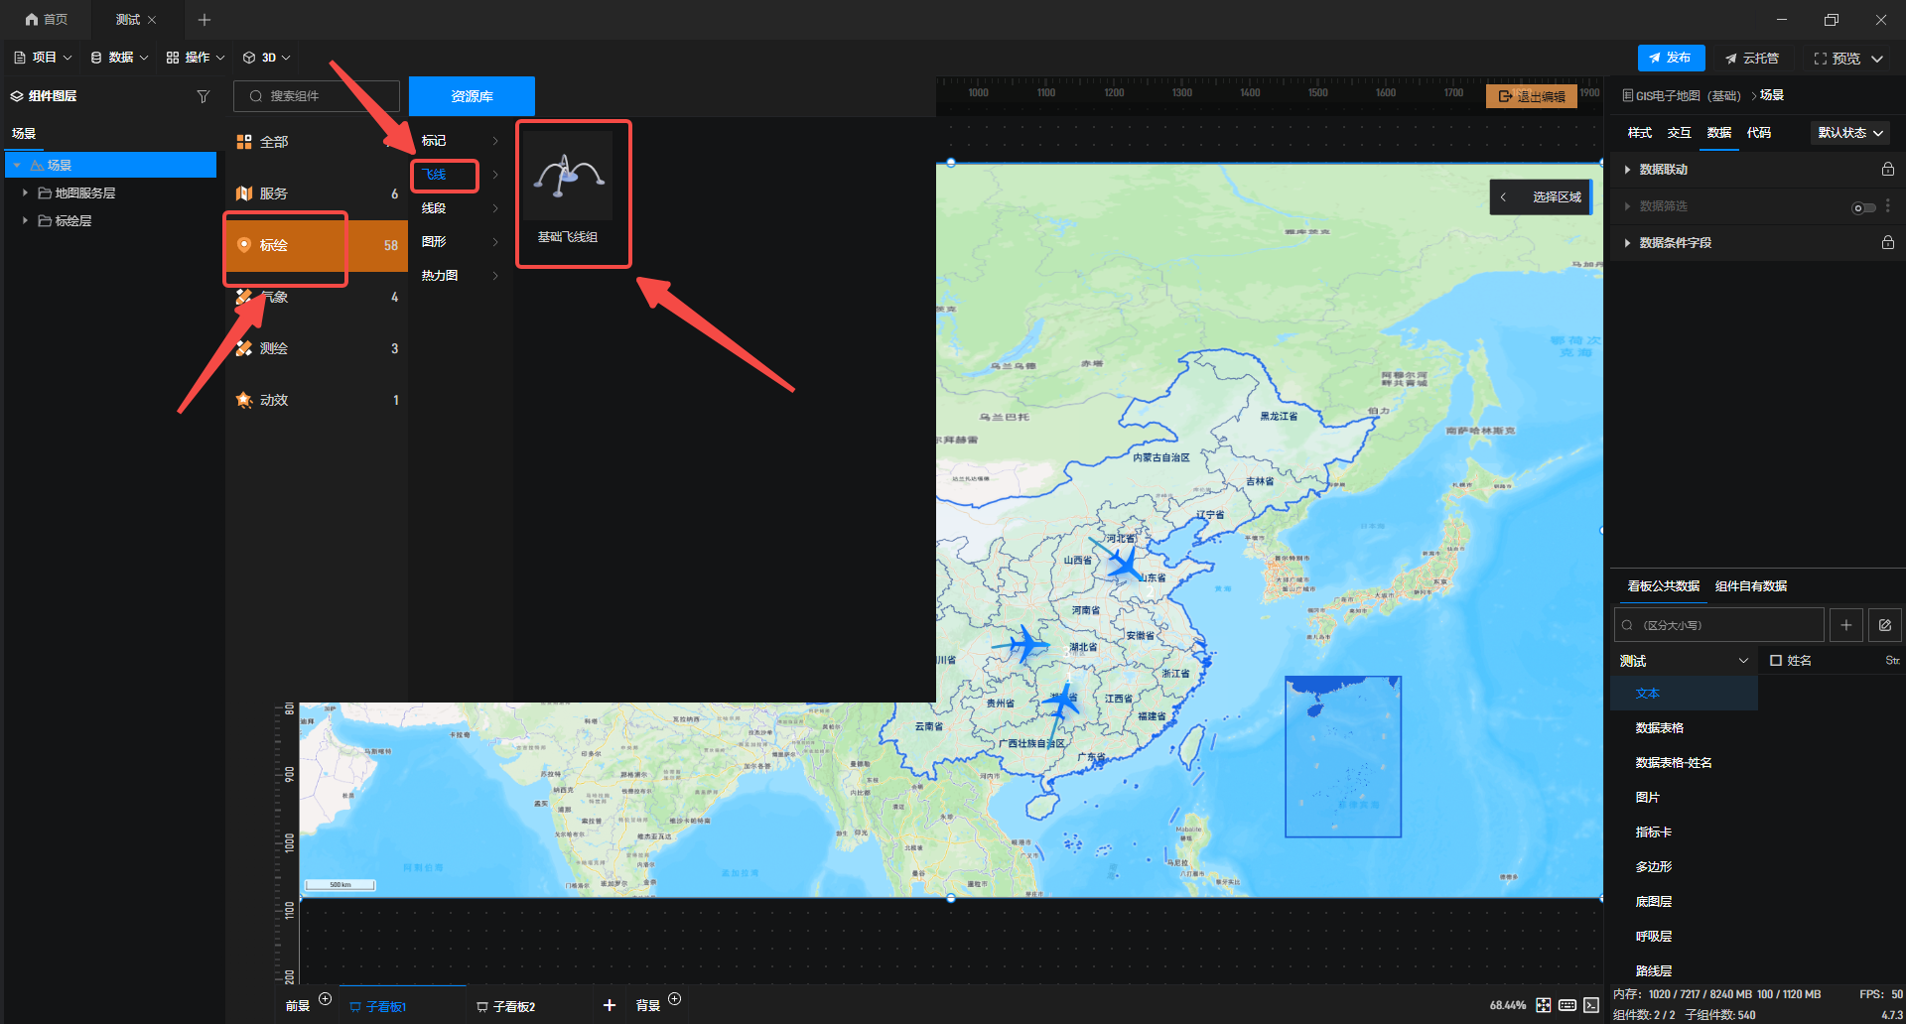Toggle the lock on 数据条件字段
Image resolution: width=1906 pixels, height=1024 pixels.
[x=1888, y=243]
